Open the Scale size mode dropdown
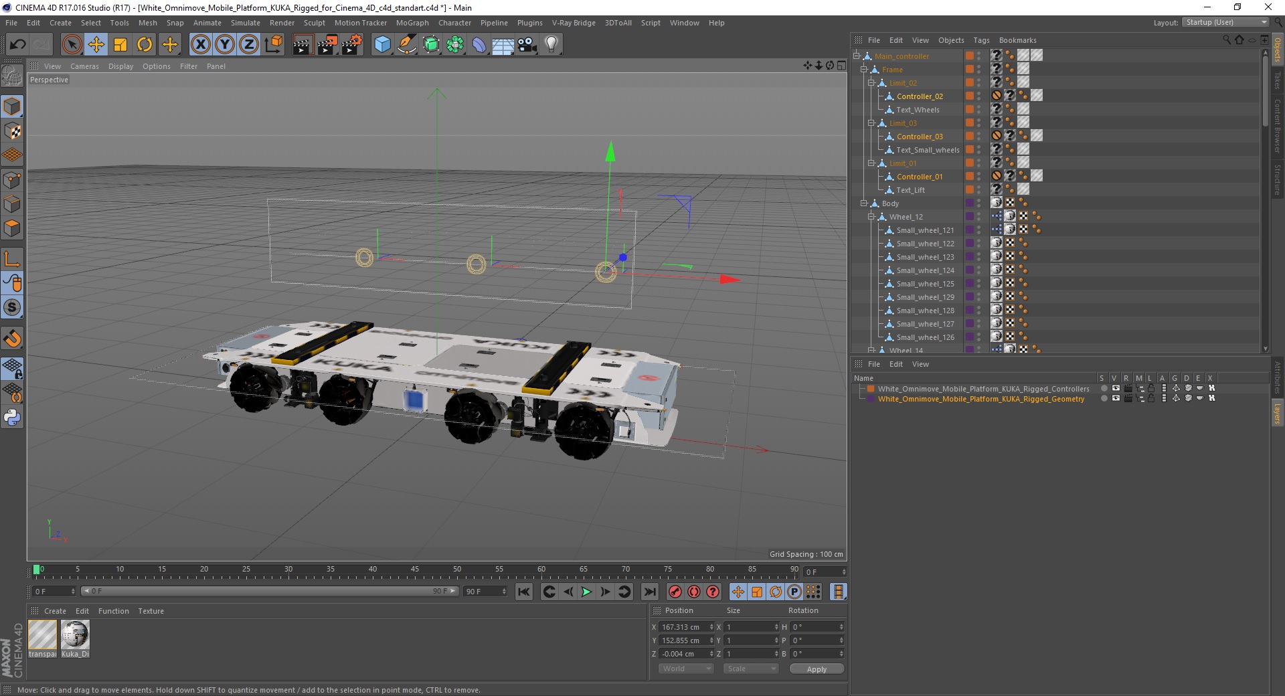Viewport: 1285px width, 696px height. [x=751, y=669]
